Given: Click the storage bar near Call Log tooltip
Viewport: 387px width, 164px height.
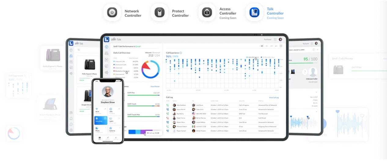Looking at the screenshot, I should coord(140,132).
